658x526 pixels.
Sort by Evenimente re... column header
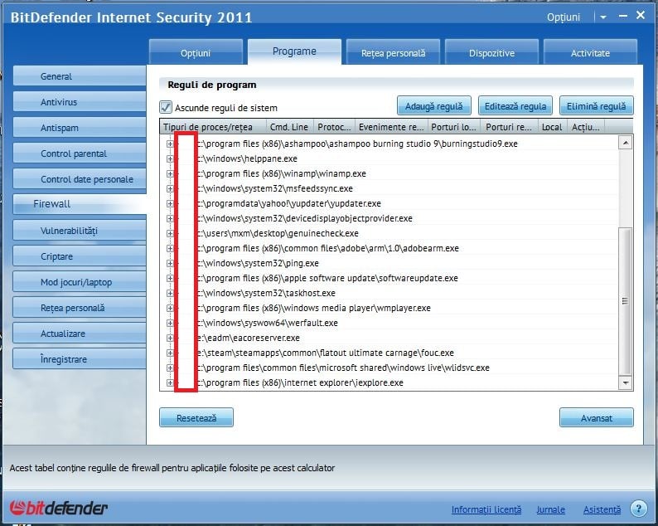pyautogui.click(x=391, y=126)
